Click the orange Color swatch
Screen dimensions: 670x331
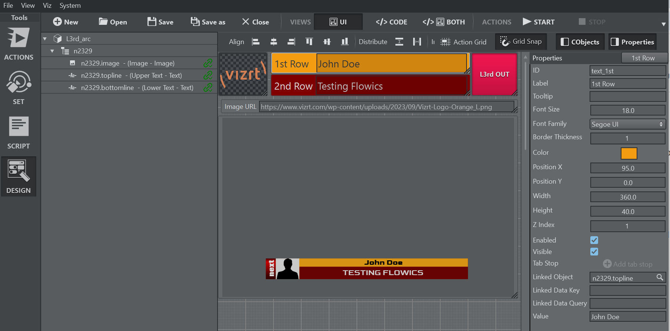(x=628, y=153)
